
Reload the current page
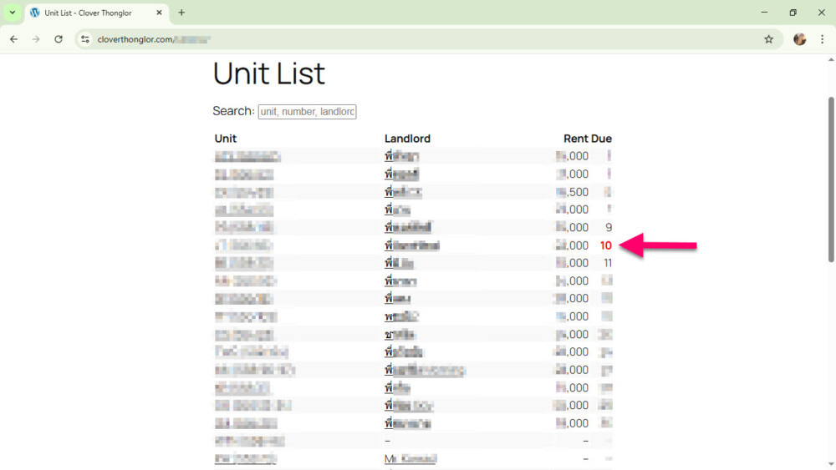tap(59, 39)
